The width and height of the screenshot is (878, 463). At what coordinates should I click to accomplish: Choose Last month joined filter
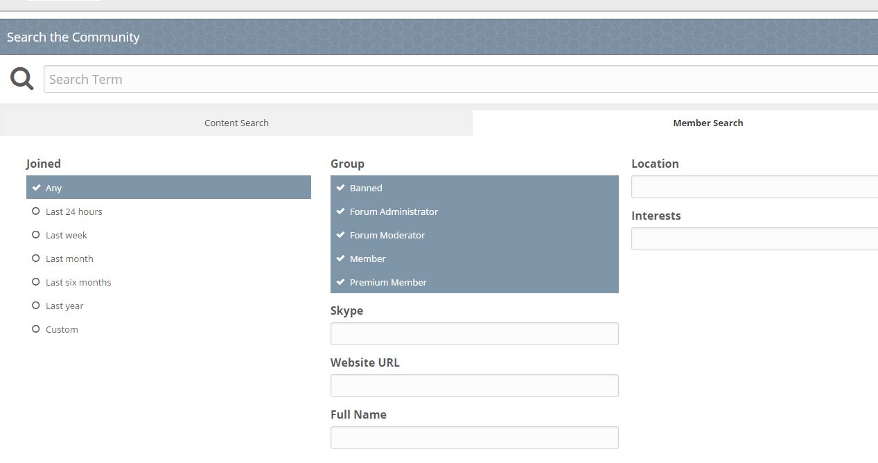coord(168,259)
